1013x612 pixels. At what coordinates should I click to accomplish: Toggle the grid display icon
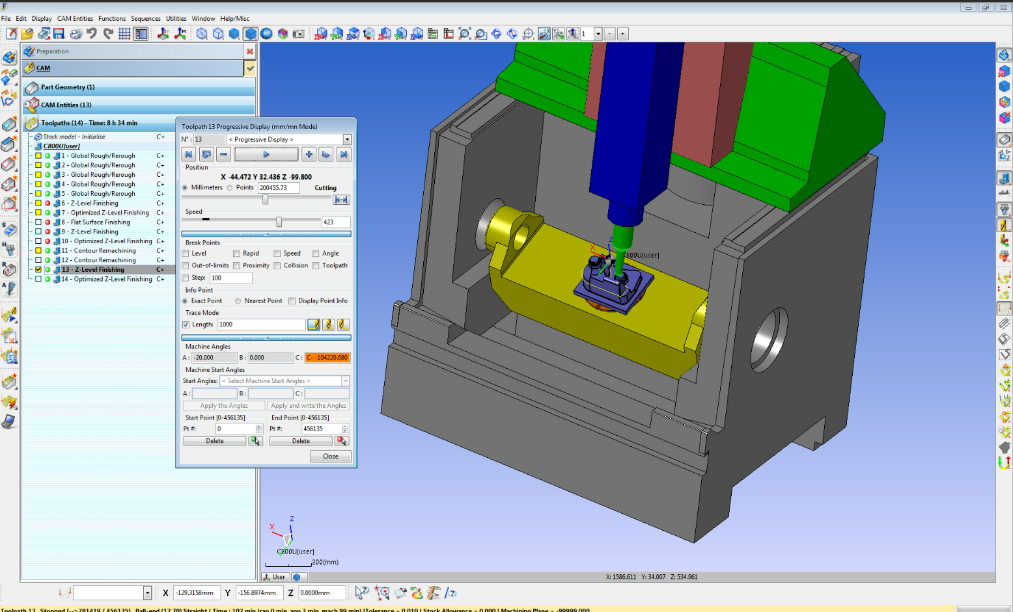124,34
